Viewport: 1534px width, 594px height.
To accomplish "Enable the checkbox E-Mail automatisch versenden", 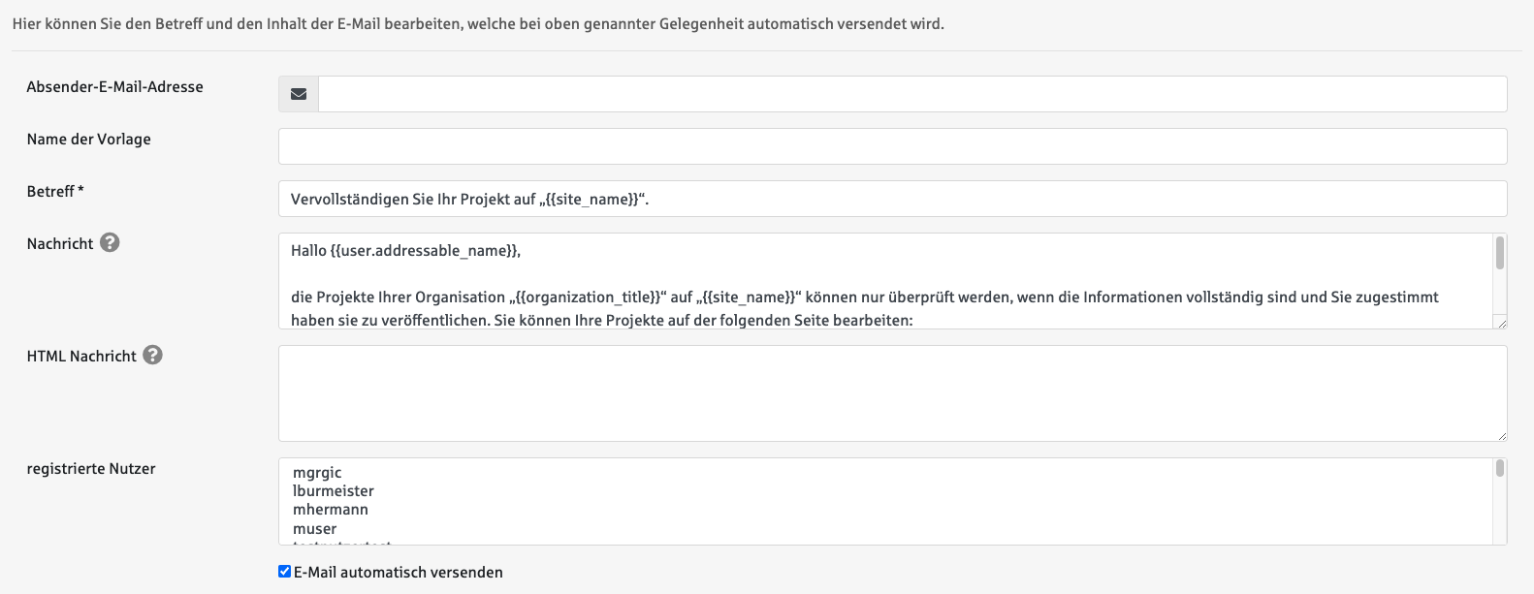I will tap(282, 571).
